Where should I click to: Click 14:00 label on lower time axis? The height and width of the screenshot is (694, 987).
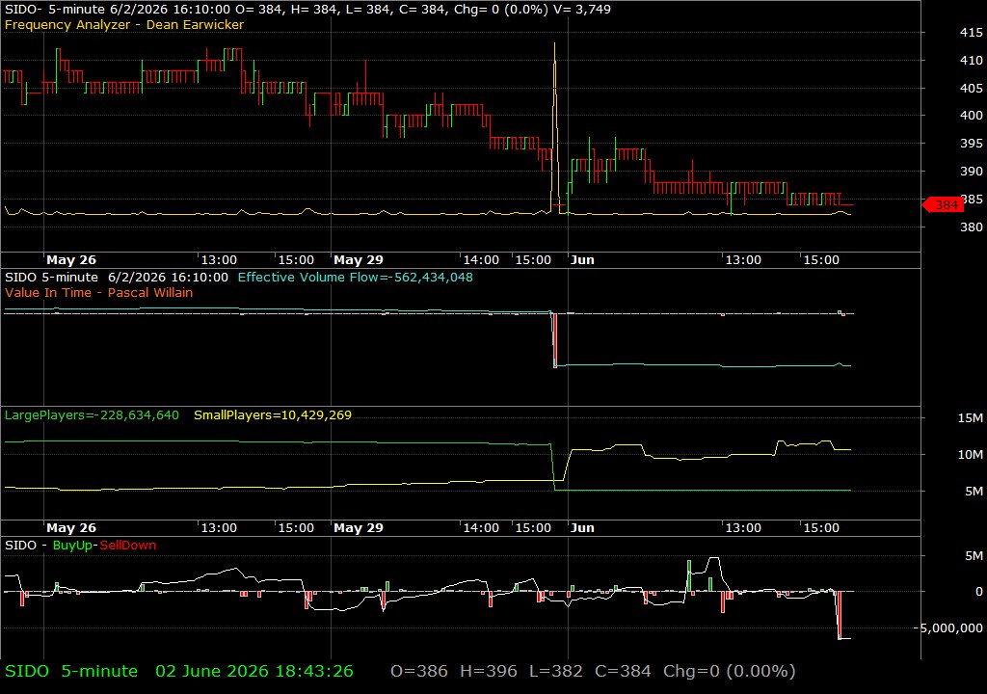(481, 528)
